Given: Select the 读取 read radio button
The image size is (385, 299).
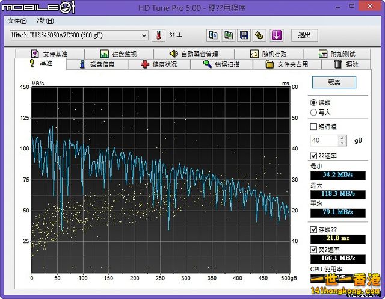Looking at the screenshot, I should pos(313,103).
